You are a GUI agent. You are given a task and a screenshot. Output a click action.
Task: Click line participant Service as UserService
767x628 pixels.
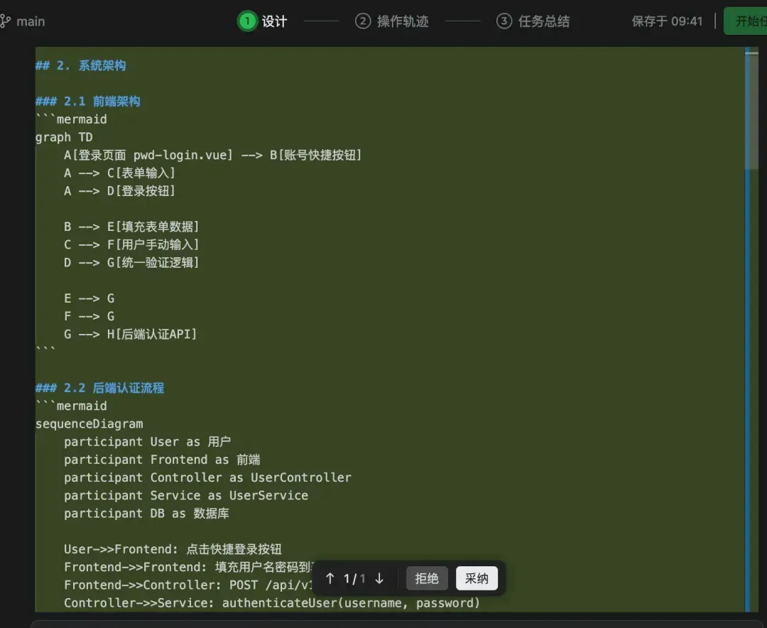pyautogui.click(x=186, y=495)
